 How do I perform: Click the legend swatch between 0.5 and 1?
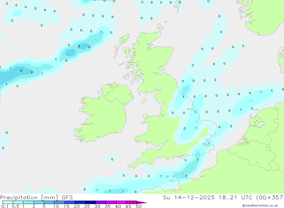tap(18, 202)
